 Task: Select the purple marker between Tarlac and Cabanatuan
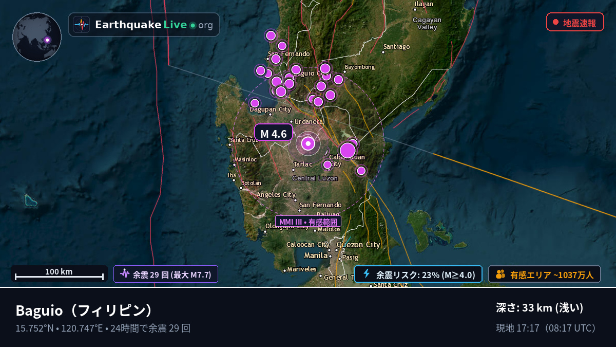click(x=328, y=165)
